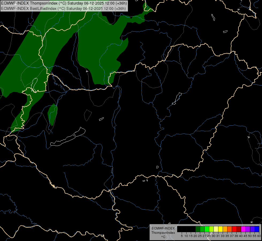Click the small lake outline north of Balaton
The width and height of the screenshot is (262, 241).
coord(101,119)
